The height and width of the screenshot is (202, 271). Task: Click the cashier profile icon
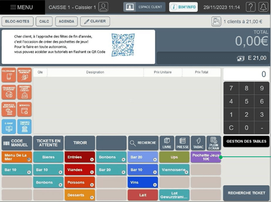[103, 7]
